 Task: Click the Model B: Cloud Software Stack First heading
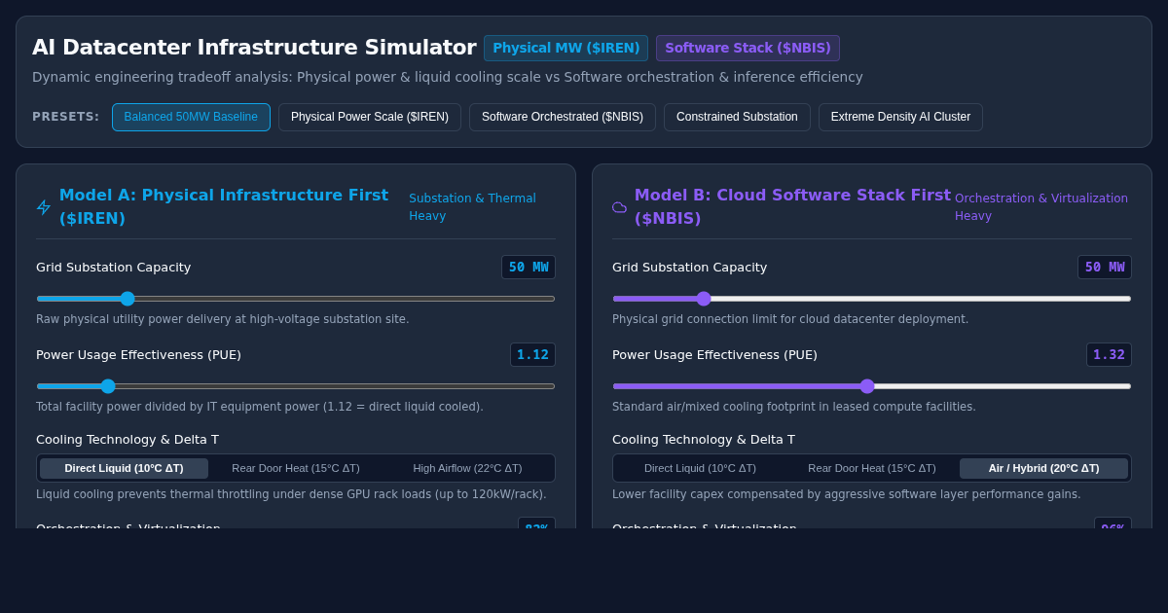792,206
